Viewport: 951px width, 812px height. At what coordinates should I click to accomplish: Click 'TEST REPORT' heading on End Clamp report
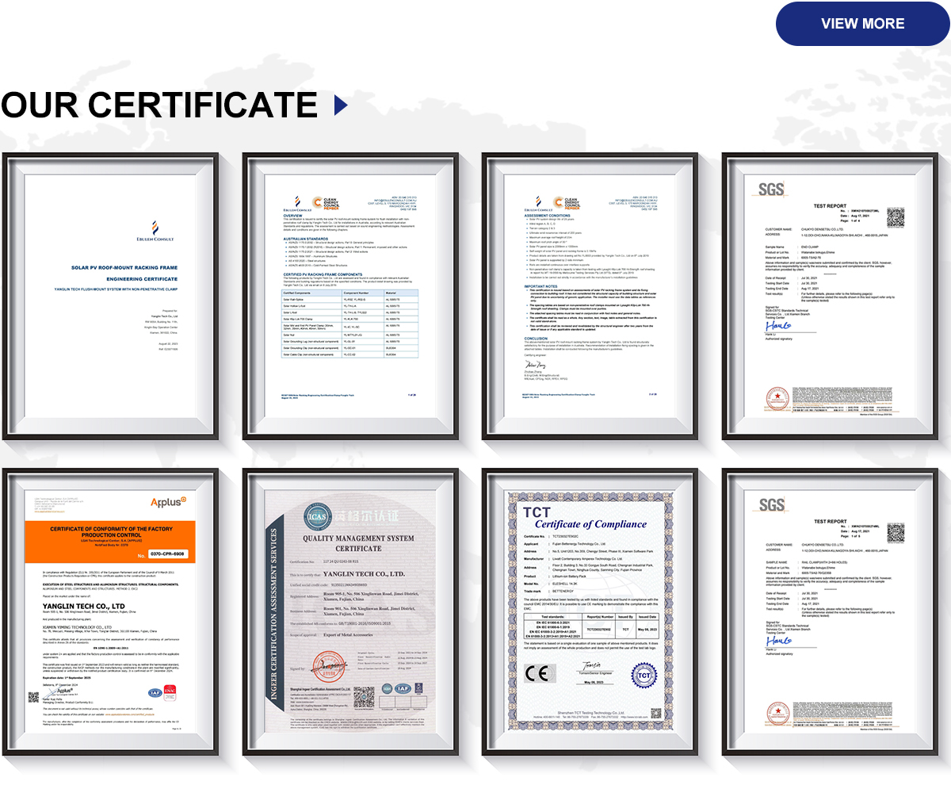830,206
